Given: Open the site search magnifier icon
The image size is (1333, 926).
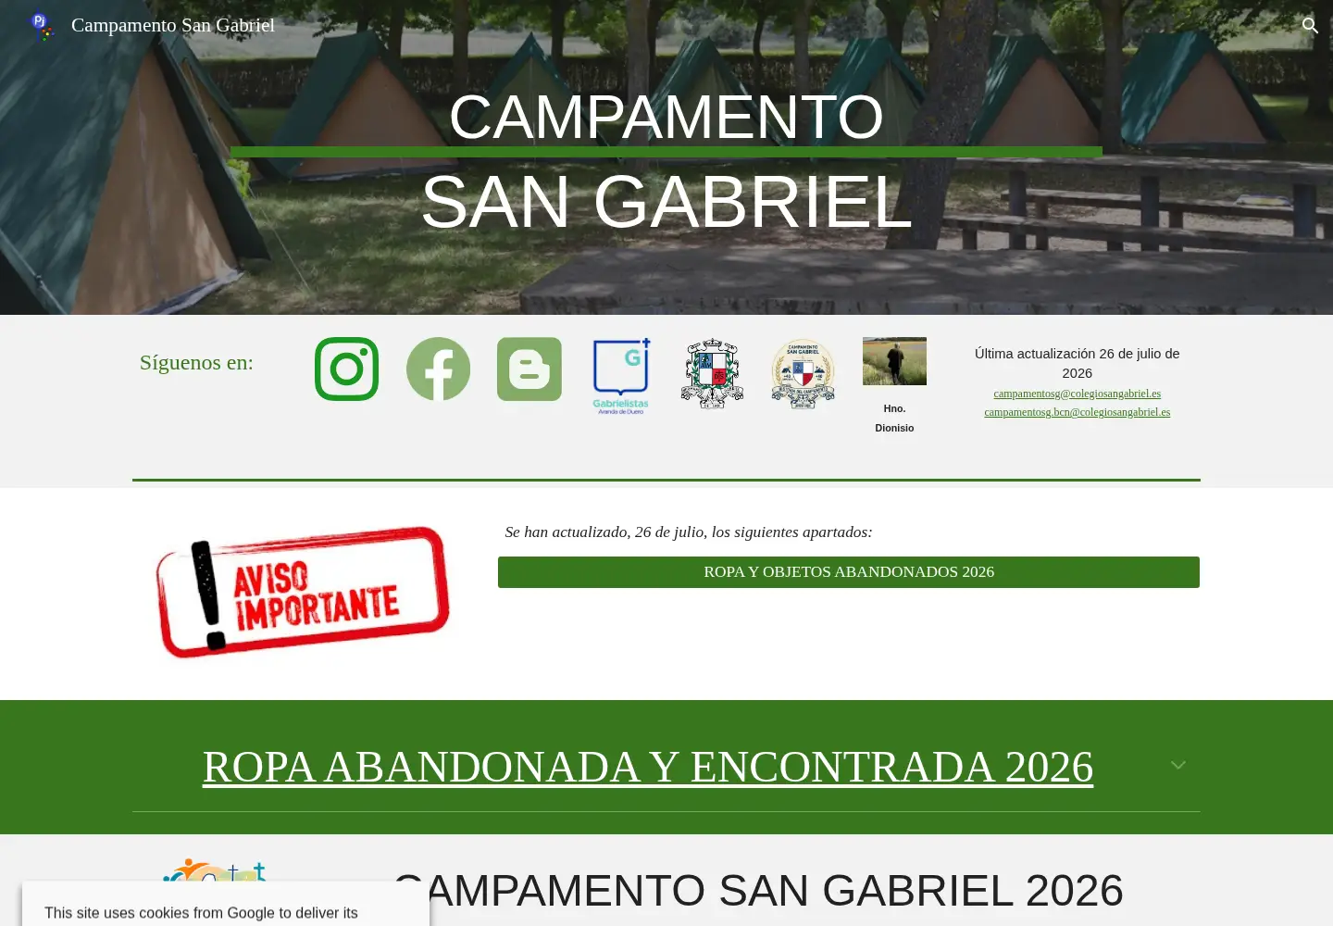Looking at the screenshot, I should point(1310,26).
